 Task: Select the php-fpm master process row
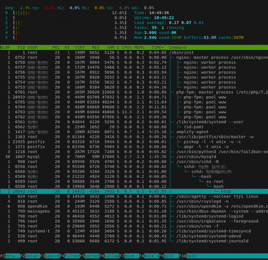(x=134, y=92)
